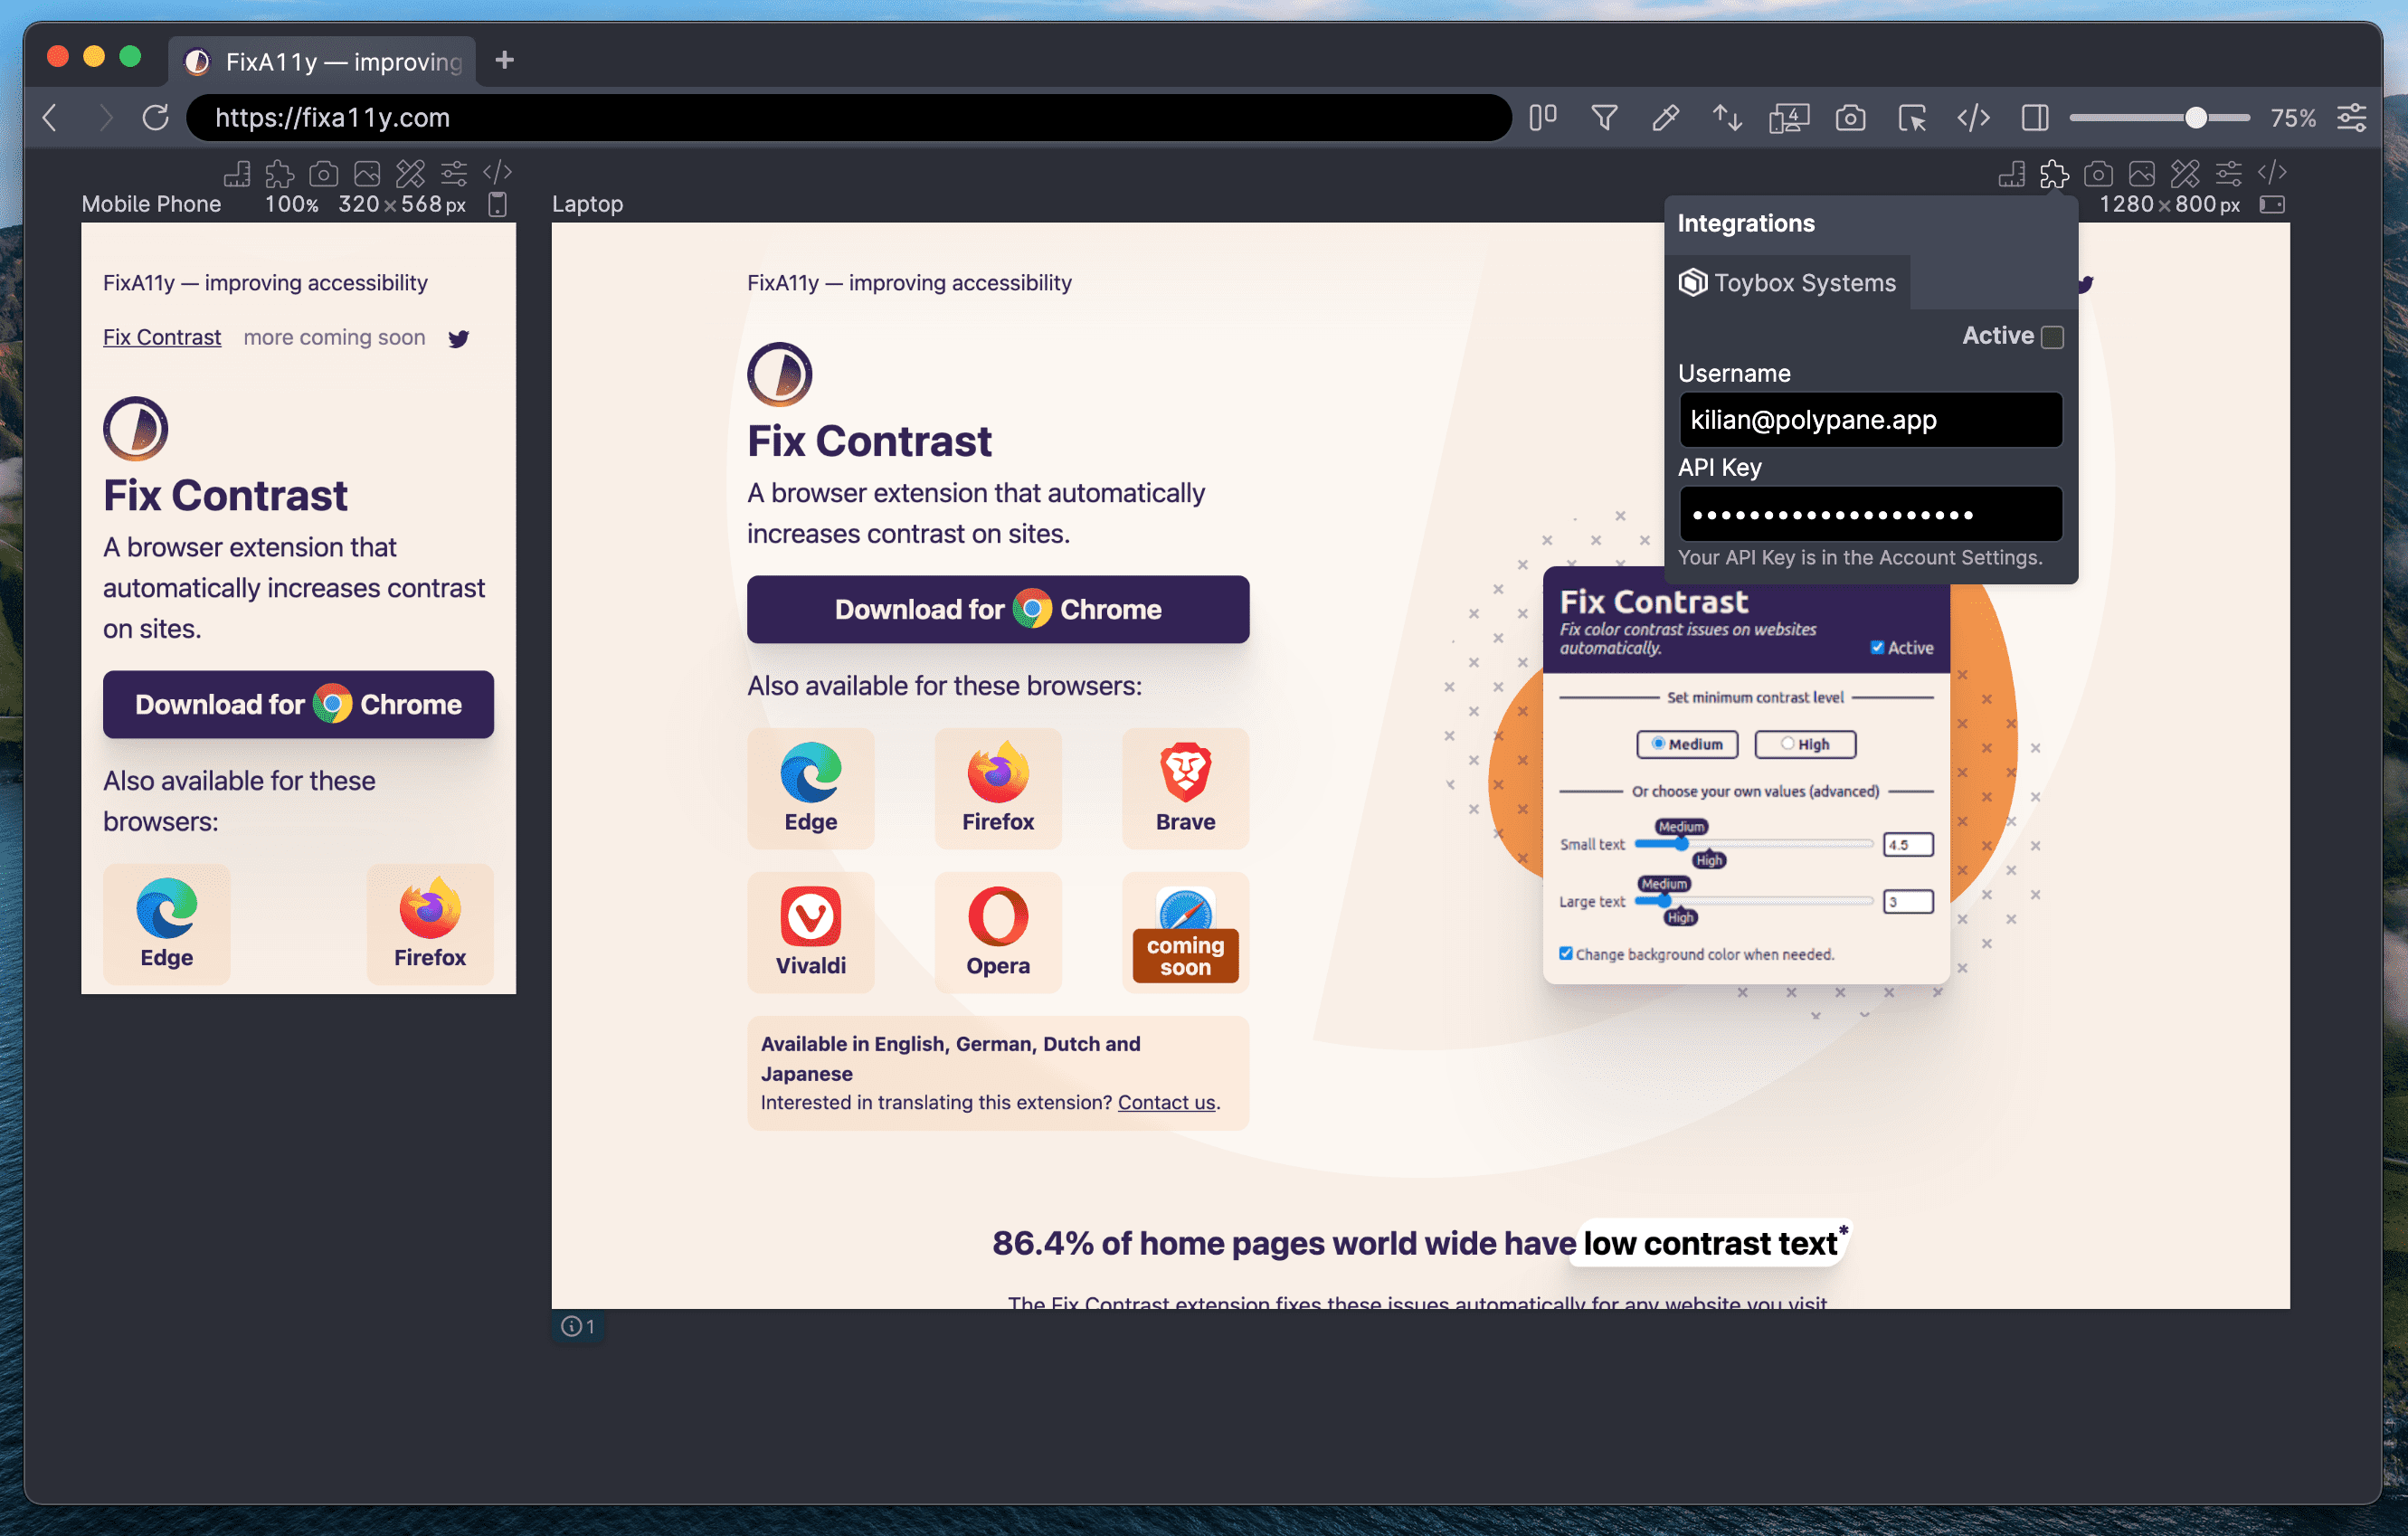Reload the page with the refresh icon

[156, 118]
